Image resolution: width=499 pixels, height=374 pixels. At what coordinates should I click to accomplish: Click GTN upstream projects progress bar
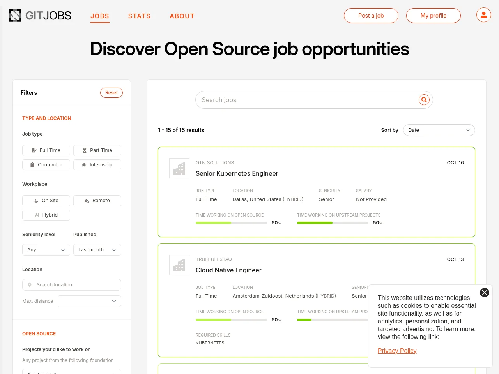(x=333, y=223)
